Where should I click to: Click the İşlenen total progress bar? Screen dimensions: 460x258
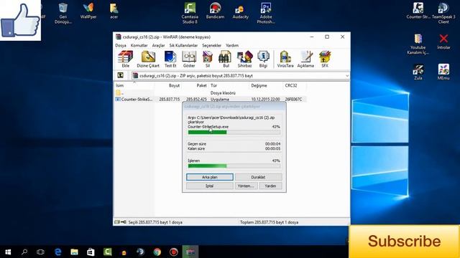point(234,166)
